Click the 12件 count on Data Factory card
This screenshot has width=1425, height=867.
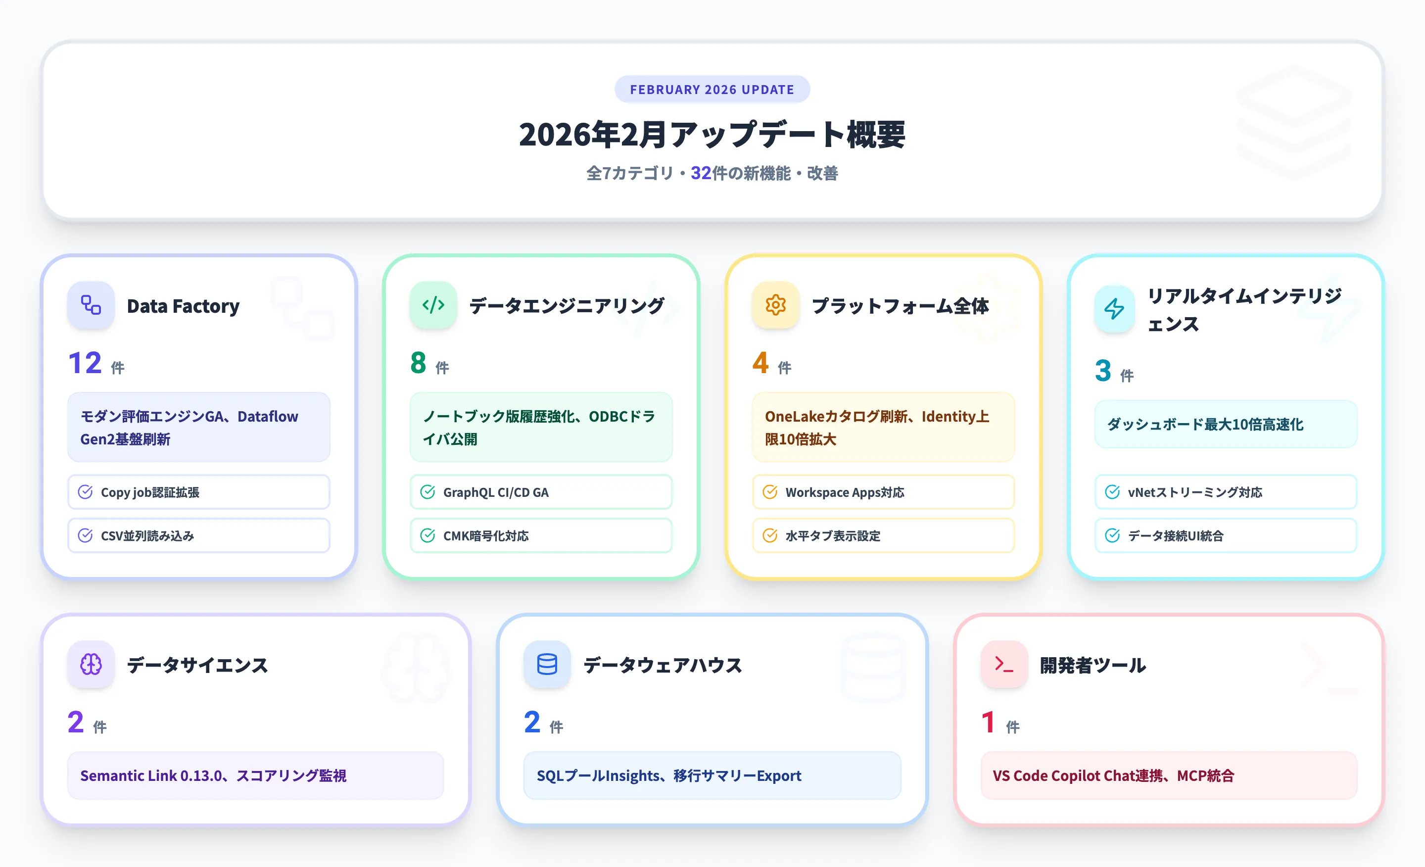pos(95,363)
